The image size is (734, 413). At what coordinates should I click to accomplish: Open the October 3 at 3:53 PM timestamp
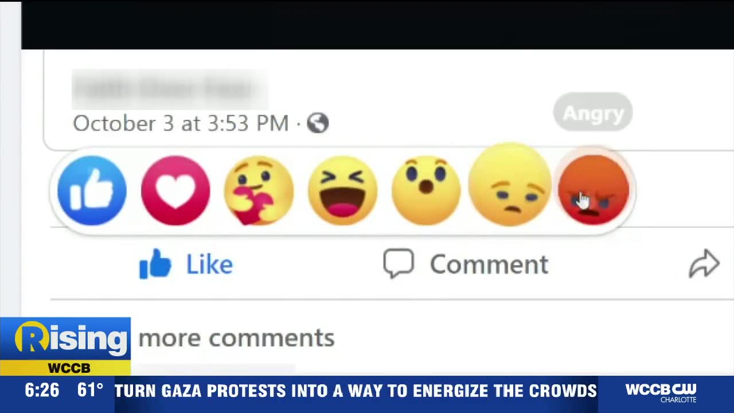point(181,123)
